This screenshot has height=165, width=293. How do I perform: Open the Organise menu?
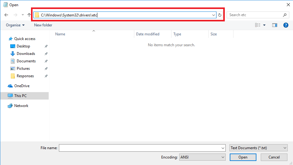[15, 25]
